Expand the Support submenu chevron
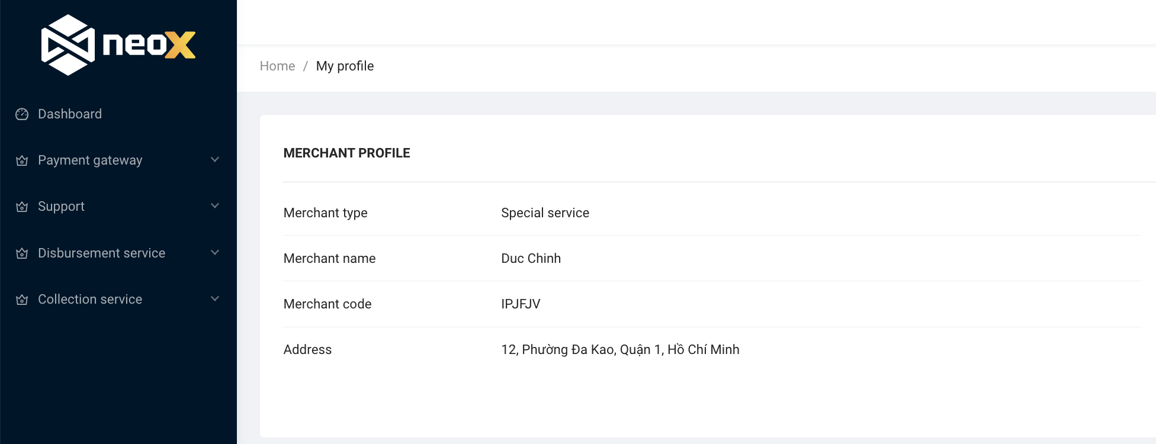1156x444 pixels. tap(215, 206)
